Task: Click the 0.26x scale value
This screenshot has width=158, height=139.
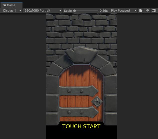Action: [x=103, y=10]
